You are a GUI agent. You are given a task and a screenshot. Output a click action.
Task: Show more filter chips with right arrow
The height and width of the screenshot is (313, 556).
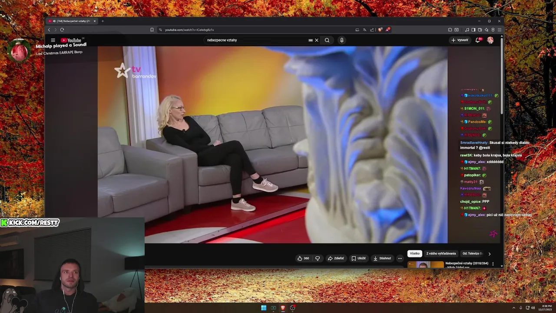[x=490, y=254]
